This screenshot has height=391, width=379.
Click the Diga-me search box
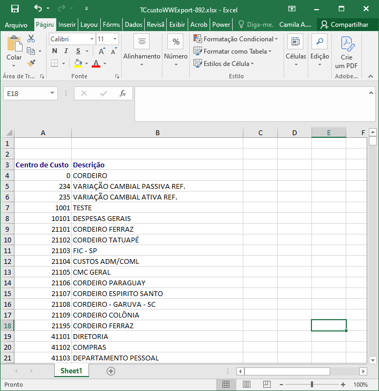(256, 25)
